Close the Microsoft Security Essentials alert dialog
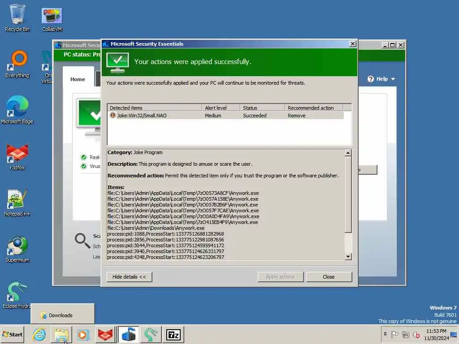 click(352, 43)
